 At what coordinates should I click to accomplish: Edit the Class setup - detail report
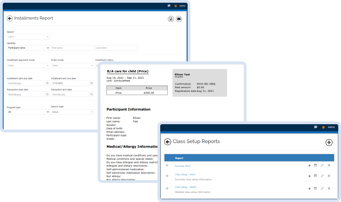322,188
